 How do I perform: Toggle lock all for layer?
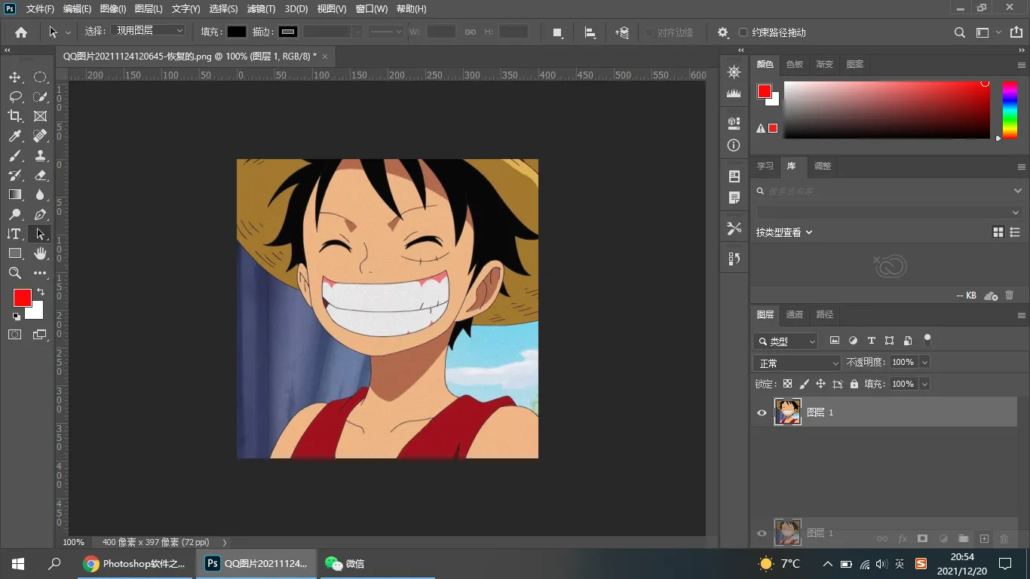[854, 384]
